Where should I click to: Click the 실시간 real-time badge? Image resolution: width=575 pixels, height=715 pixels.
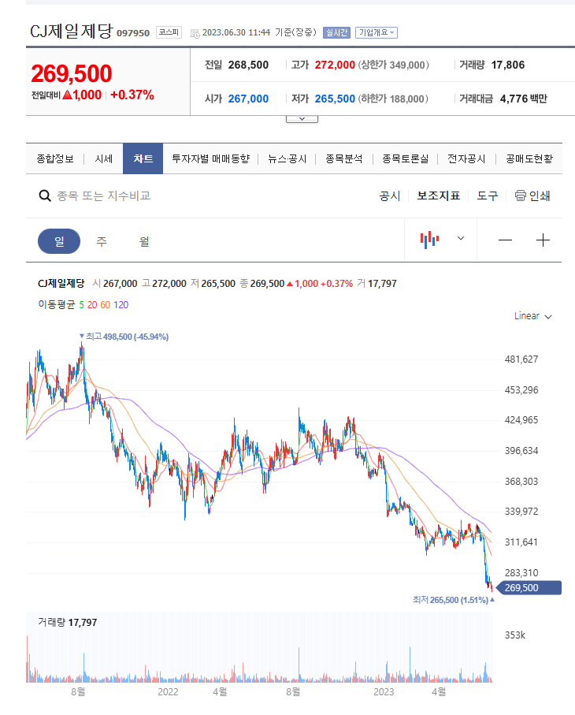click(x=336, y=32)
